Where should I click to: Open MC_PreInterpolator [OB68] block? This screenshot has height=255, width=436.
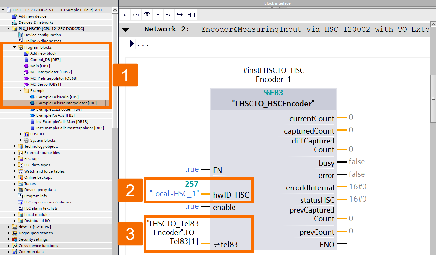pyautogui.click(x=54, y=78)
